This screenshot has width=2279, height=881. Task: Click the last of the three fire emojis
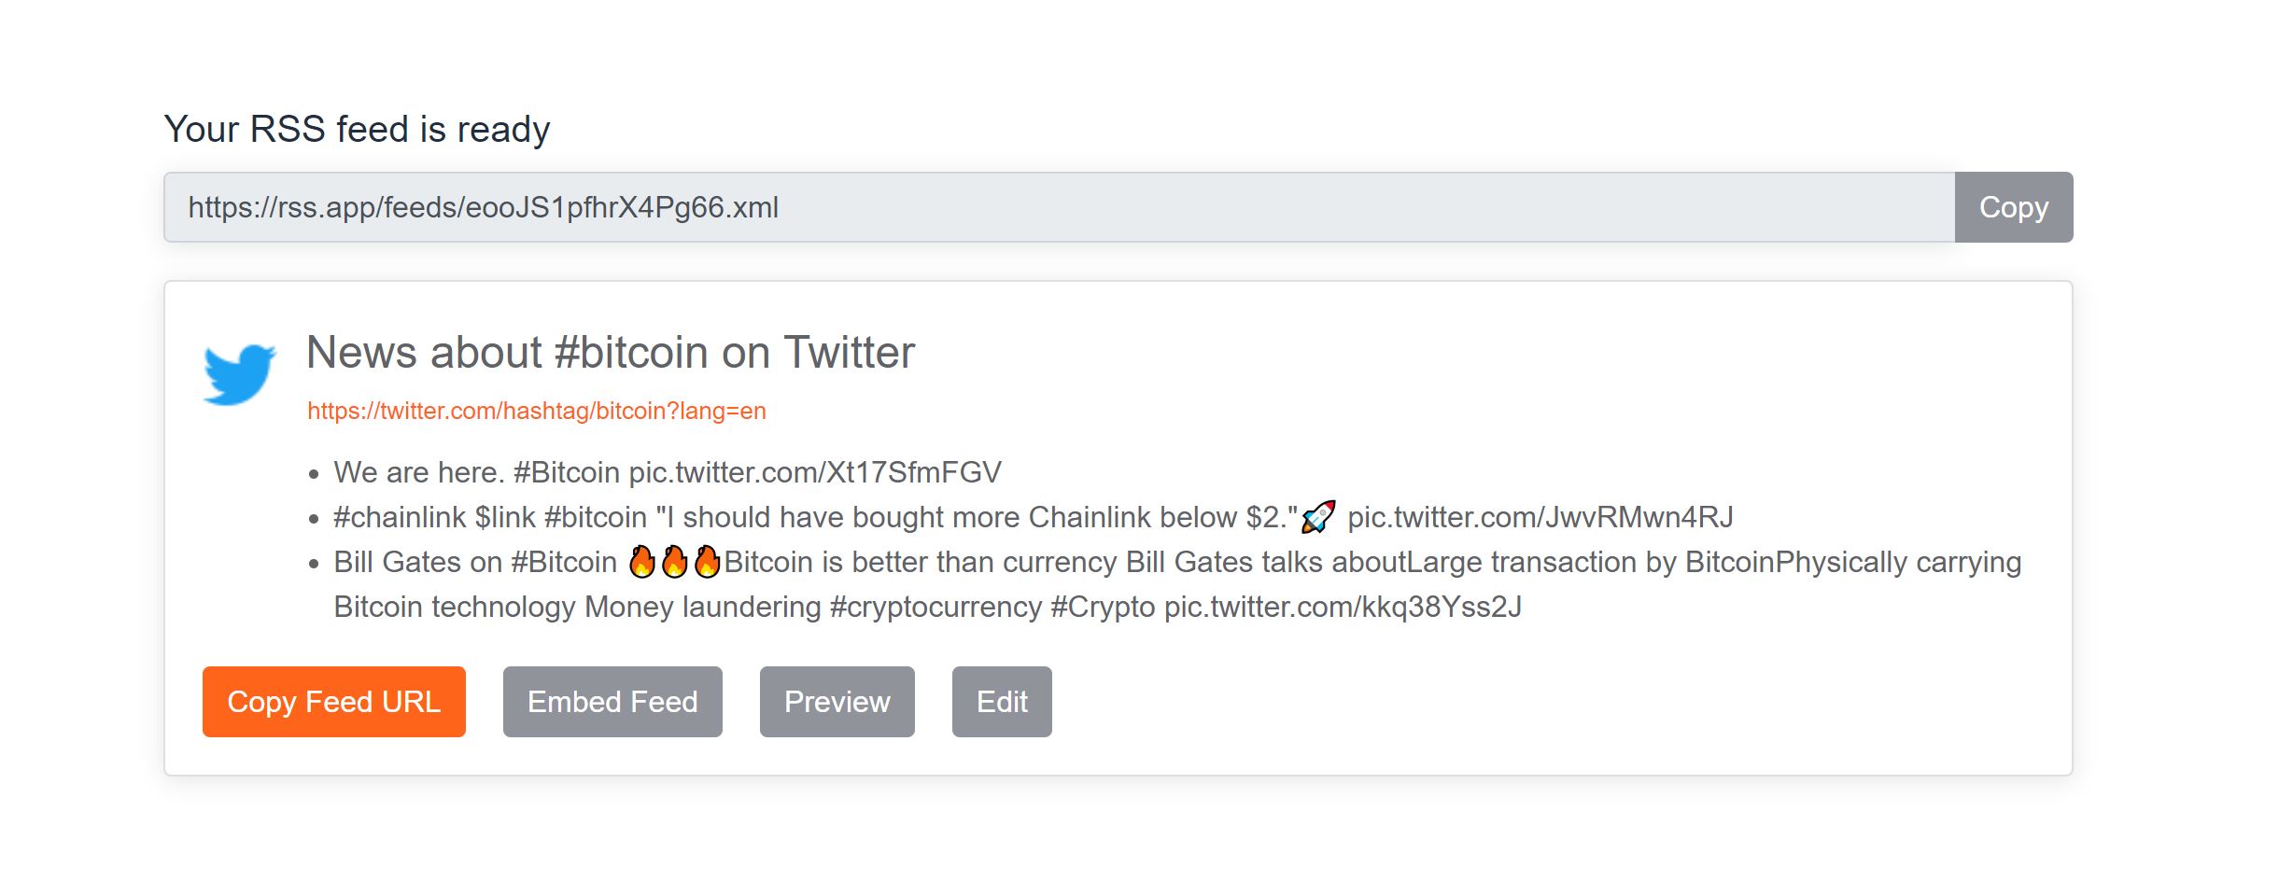708,562
